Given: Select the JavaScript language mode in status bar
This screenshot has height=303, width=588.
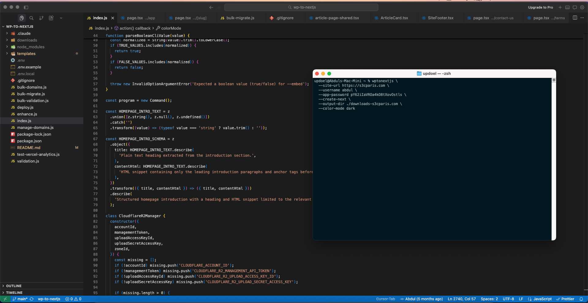Looking at the screenshot, I should click(541, 299).
